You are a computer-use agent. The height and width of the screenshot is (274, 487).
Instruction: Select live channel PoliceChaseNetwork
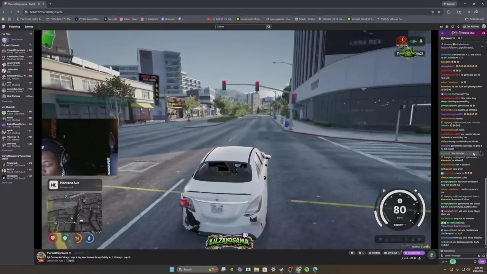click(x=17, y=125)
